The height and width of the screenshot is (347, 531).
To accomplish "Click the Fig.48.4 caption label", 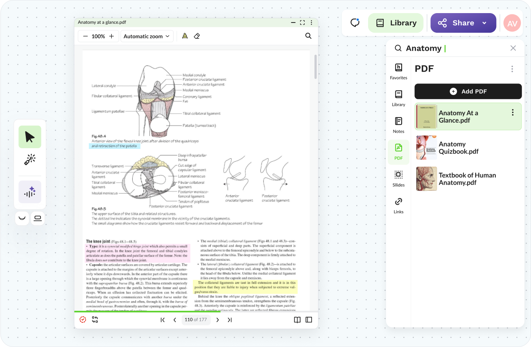I will 99,136.
